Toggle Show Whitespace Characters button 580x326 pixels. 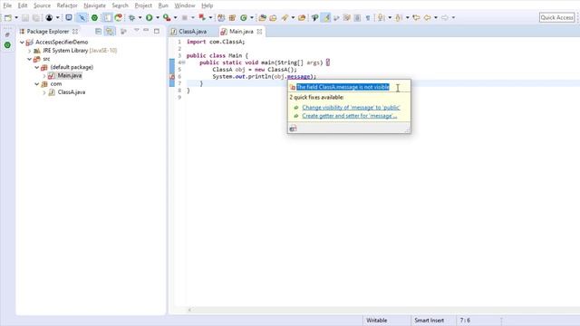[x=368, y=18]
